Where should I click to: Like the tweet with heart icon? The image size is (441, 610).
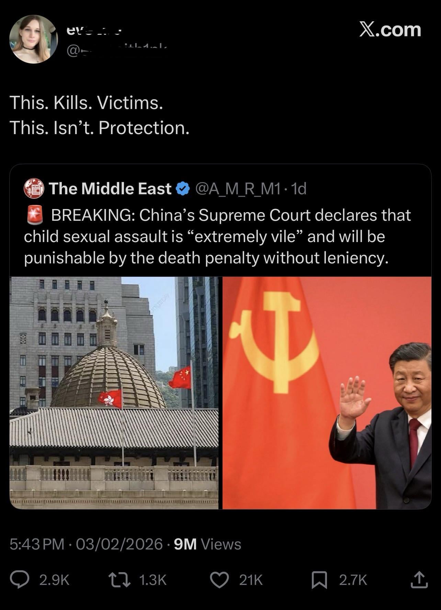(219, 580)
